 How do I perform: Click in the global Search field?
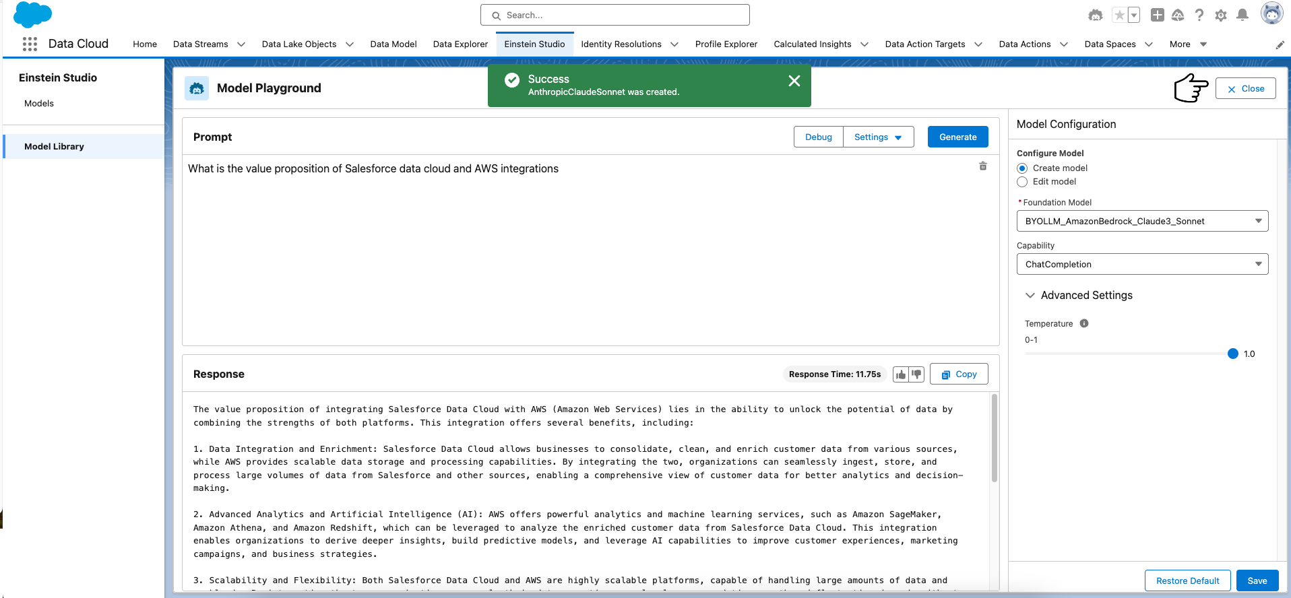tap(615, 15)
